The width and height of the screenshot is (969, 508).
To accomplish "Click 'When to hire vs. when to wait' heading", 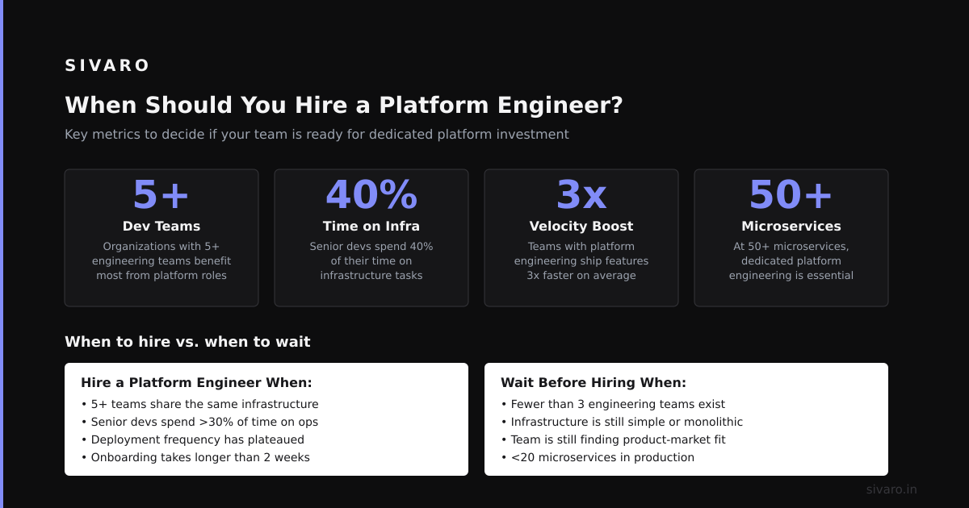I will coord(187,342).
